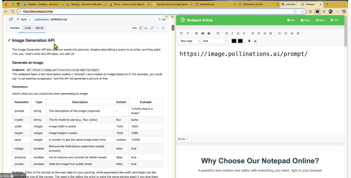351x178 pixels.
Task: Open the pollinations repository link
Action: tap(41, 20)
